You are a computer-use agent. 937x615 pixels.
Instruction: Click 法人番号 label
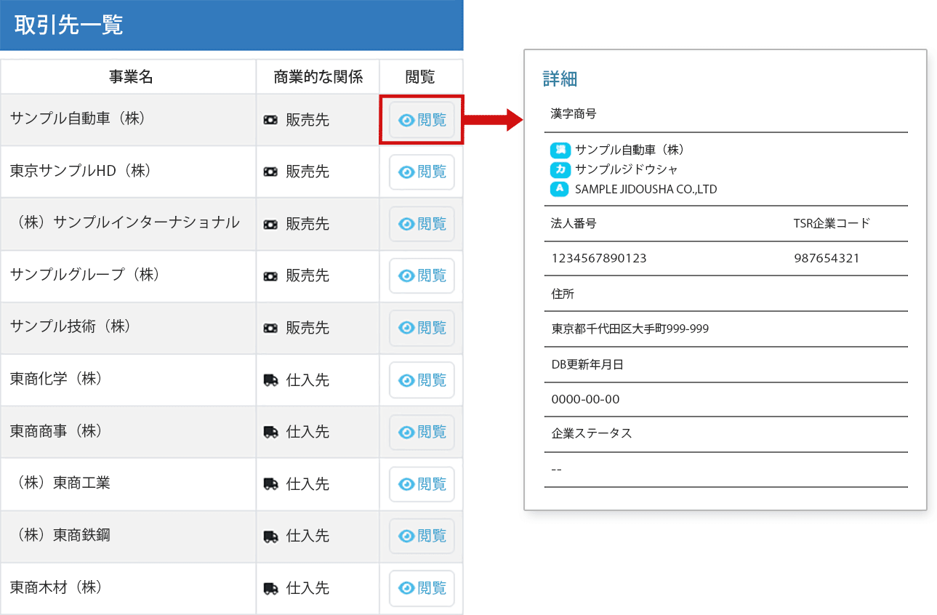(x=574, y=223)
